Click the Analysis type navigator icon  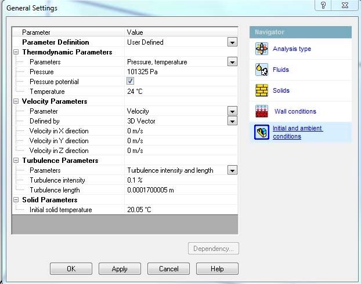click(x=262, y=49)
